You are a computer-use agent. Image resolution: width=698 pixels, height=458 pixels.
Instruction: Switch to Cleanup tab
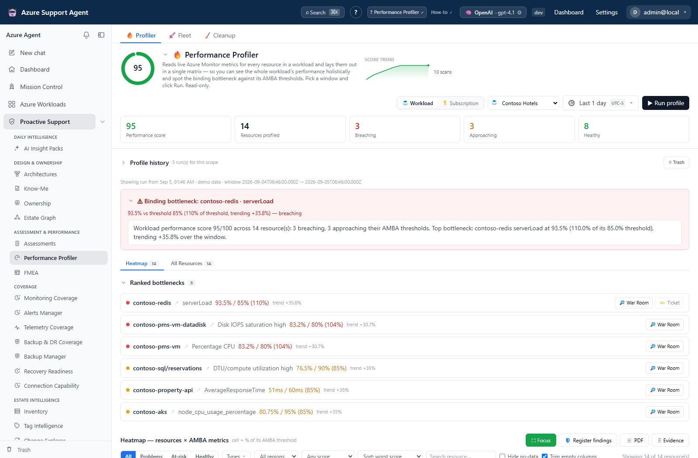[x=220, y=35]
